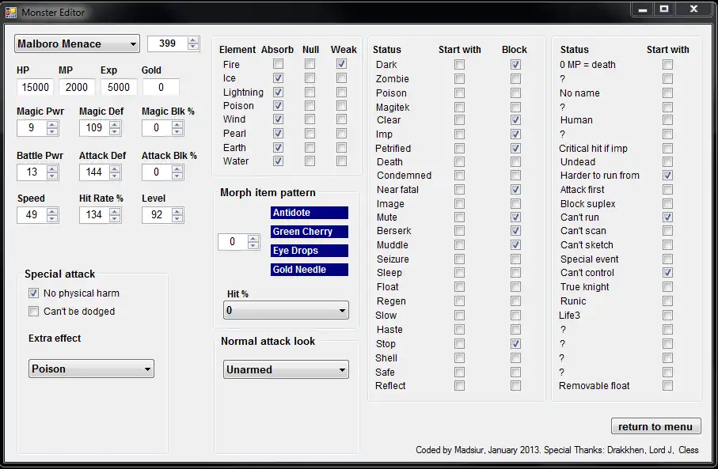Check Death Block checkbox
This screenshot has height=469, width=718.
515,162
